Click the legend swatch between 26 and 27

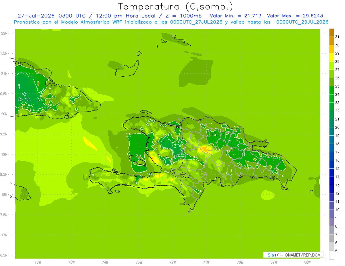click(331, 74)
